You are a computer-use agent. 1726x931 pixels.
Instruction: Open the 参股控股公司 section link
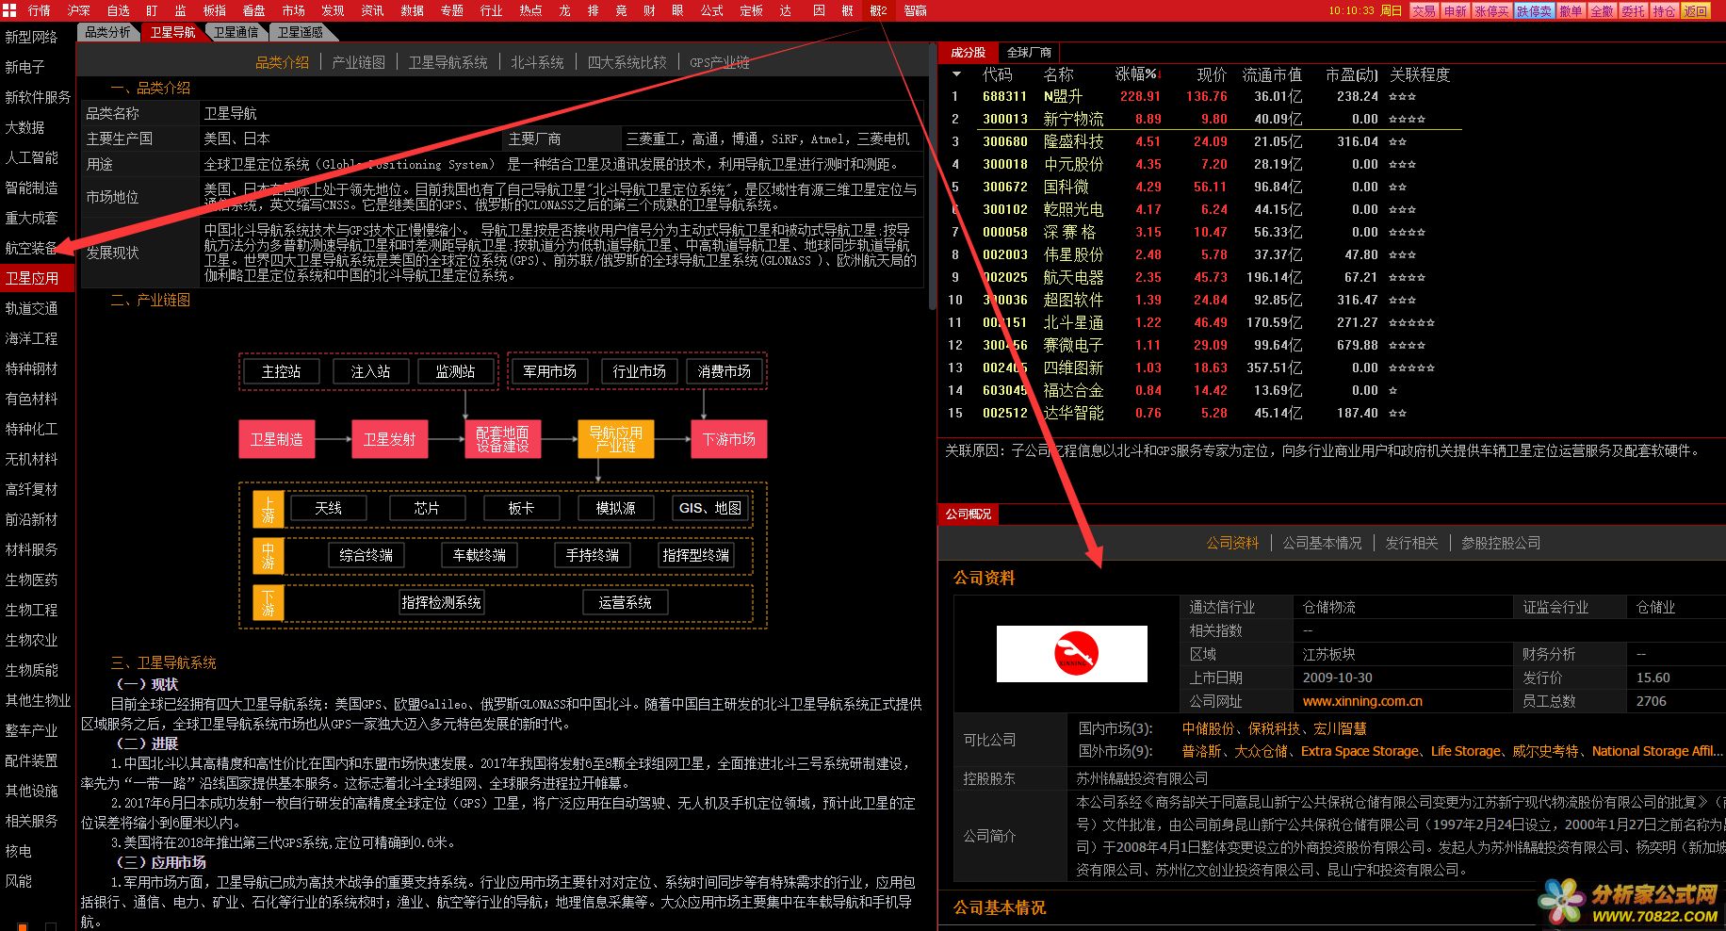coord(1501,543)
